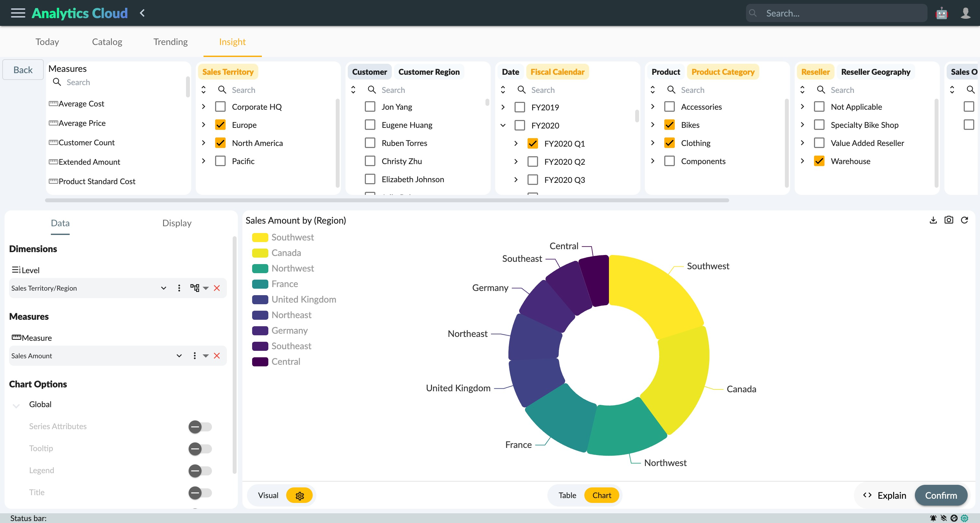Remove the Sales Amount measure
The width and height of the screenshot is (980, 523).
tap(217, 355)
